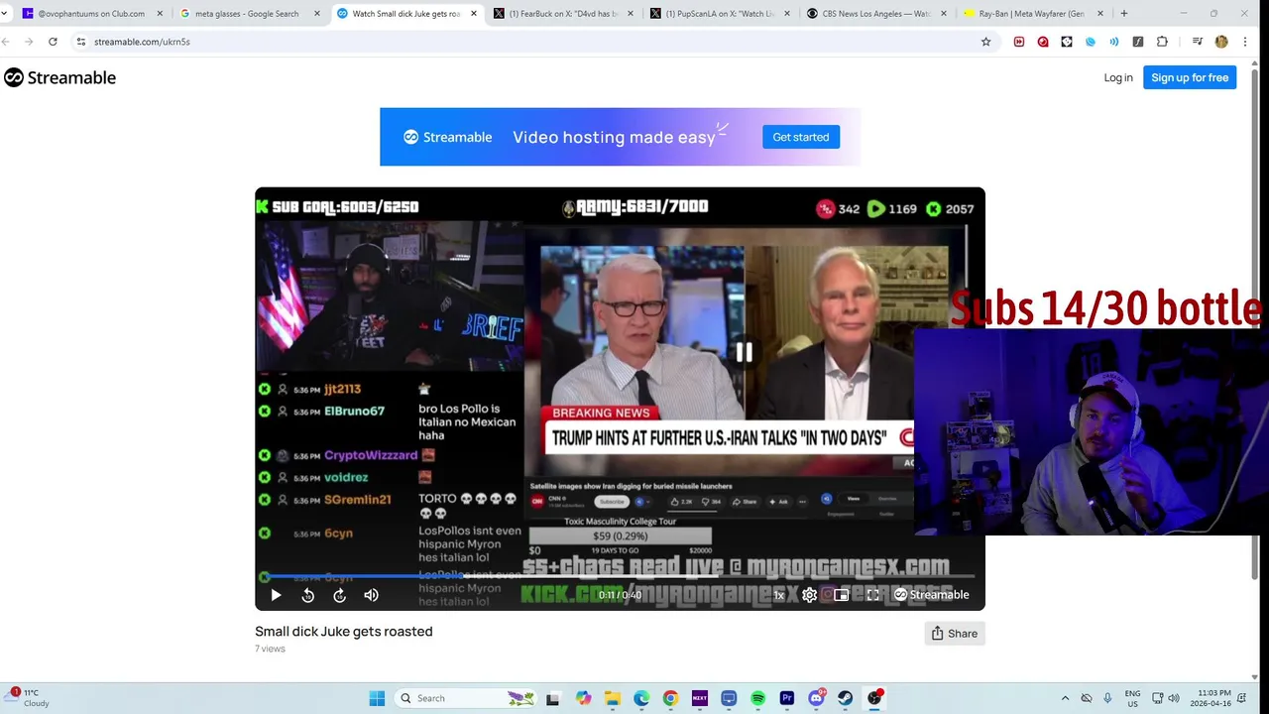Seek on the video progress bar
1269x714 pixels.
tap(620, 575)
